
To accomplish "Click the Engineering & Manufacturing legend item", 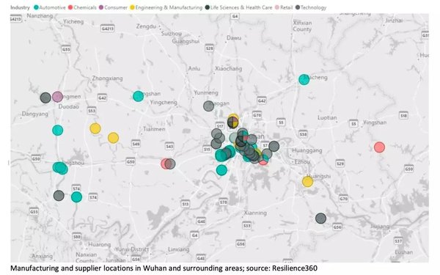I will (166, 7).
